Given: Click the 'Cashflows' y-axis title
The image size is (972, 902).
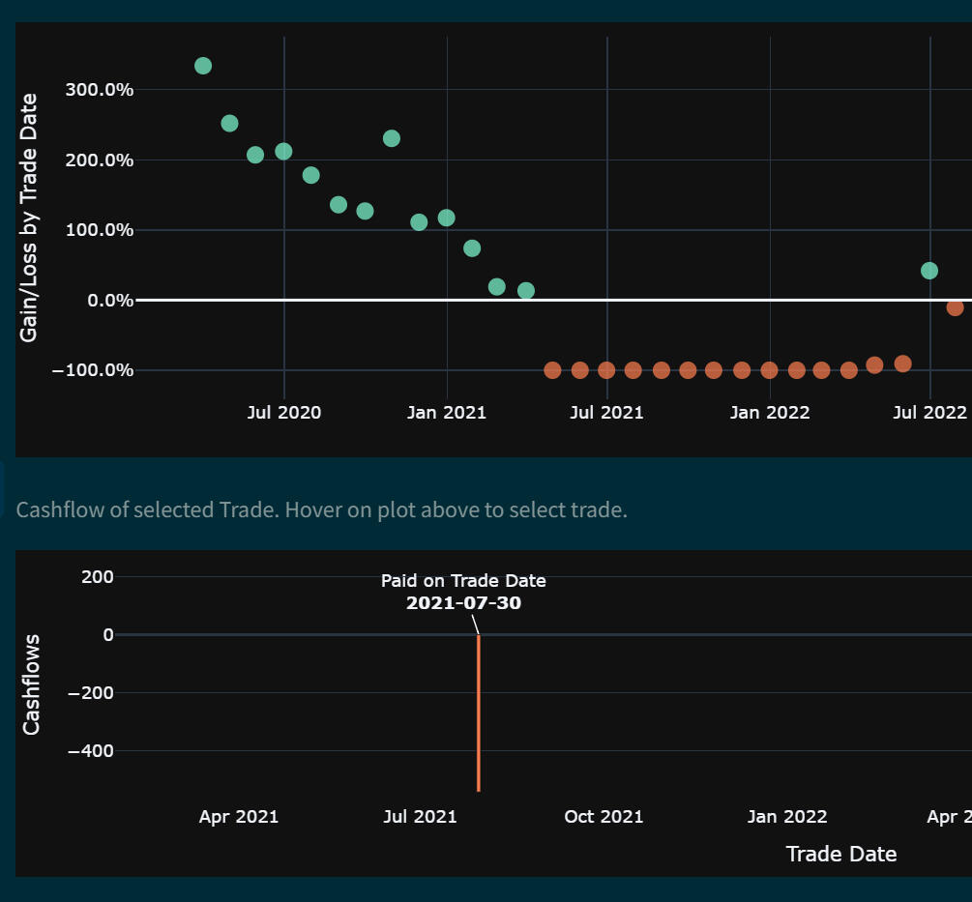Looking at the screenshot, I should coord(31,684).
